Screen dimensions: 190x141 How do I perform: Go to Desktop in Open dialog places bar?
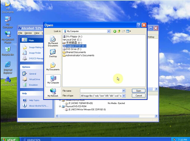pyautogui.click(x=53, y=53)
